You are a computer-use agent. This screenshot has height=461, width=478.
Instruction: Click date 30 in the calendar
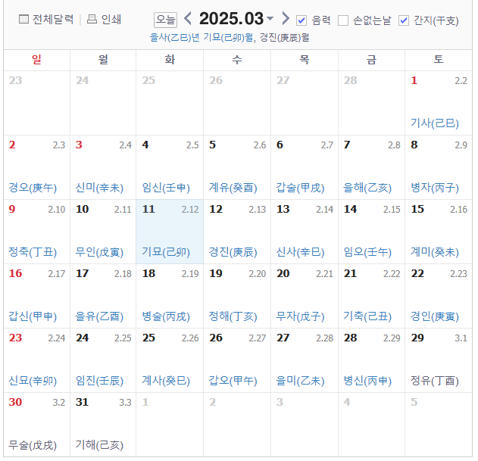coord(15,402)
